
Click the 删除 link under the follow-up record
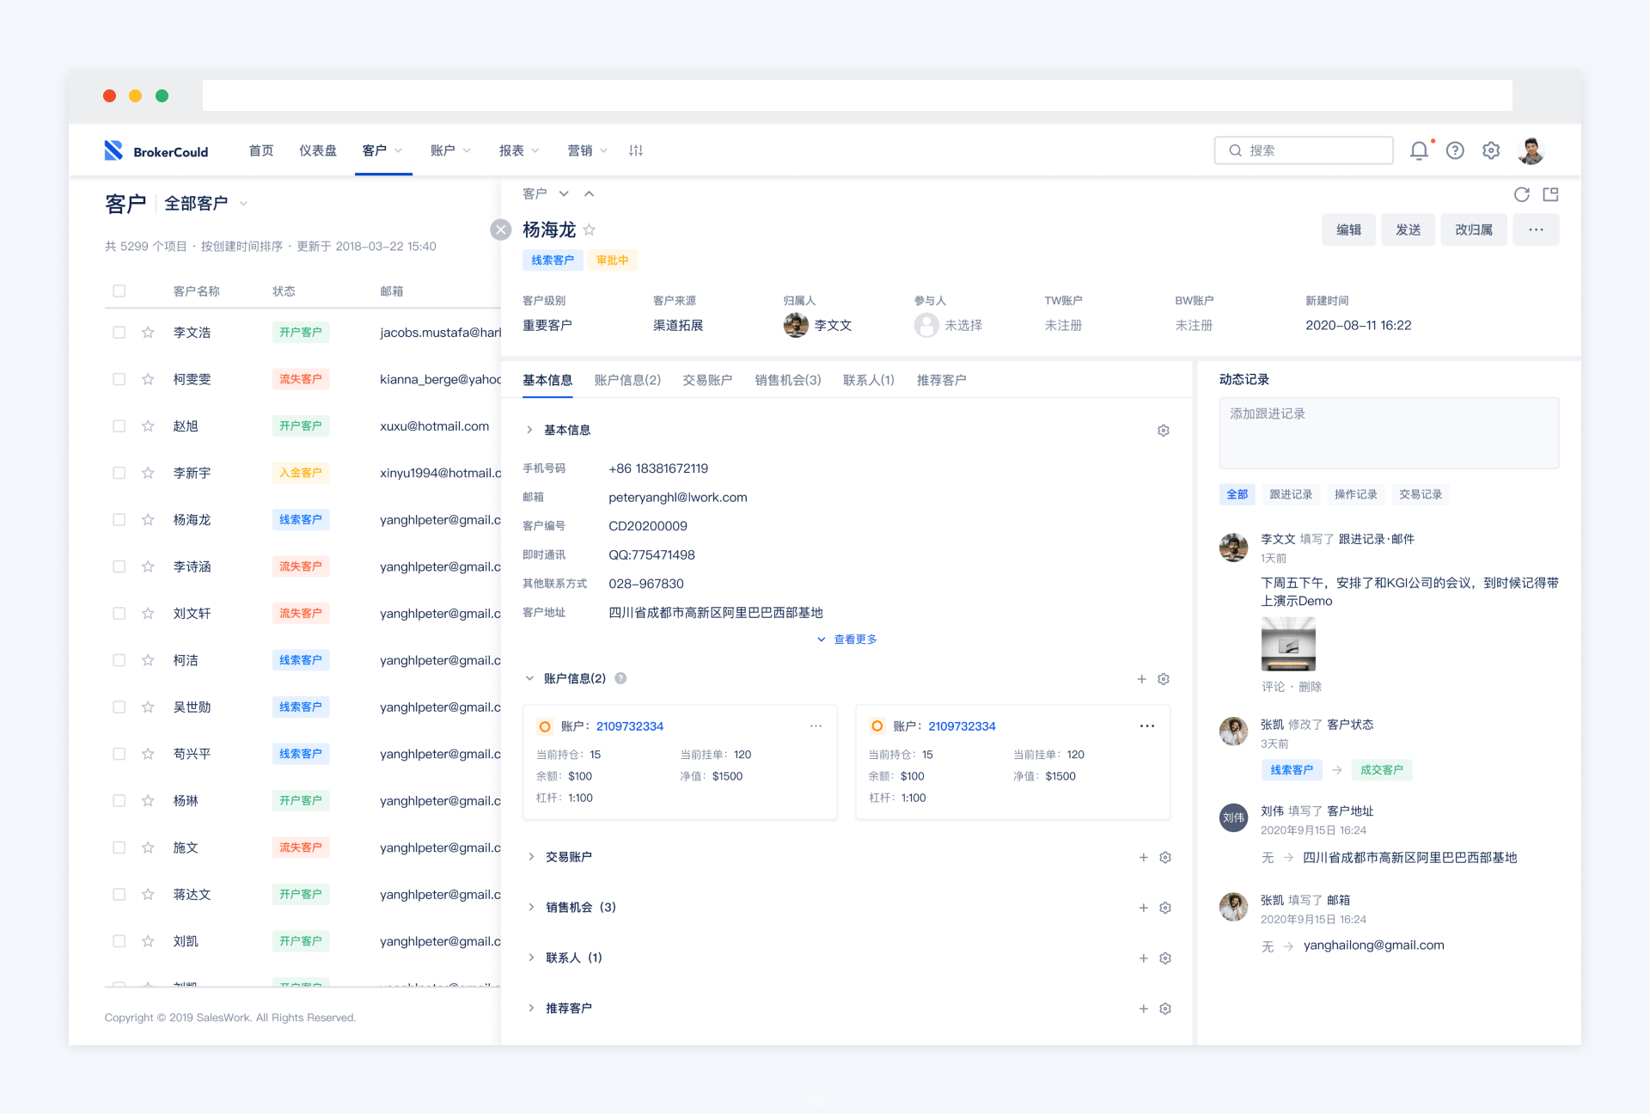point(1311,687)
